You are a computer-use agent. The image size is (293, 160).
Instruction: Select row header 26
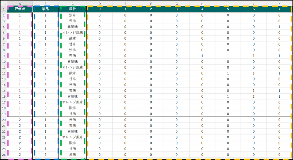coord(4,155)
